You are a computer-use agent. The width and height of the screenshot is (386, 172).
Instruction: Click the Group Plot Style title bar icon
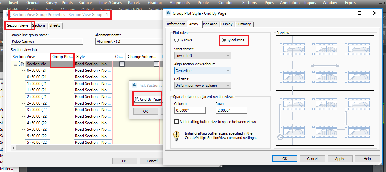pyautogui.click(x=169, y=13)
